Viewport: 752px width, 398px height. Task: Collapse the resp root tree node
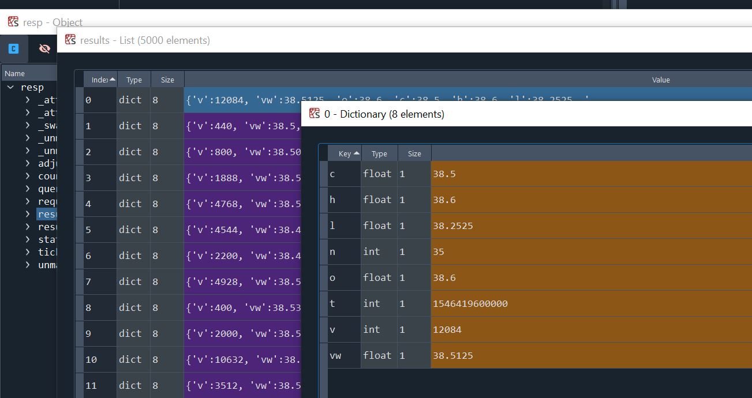[x=10, y=87]
